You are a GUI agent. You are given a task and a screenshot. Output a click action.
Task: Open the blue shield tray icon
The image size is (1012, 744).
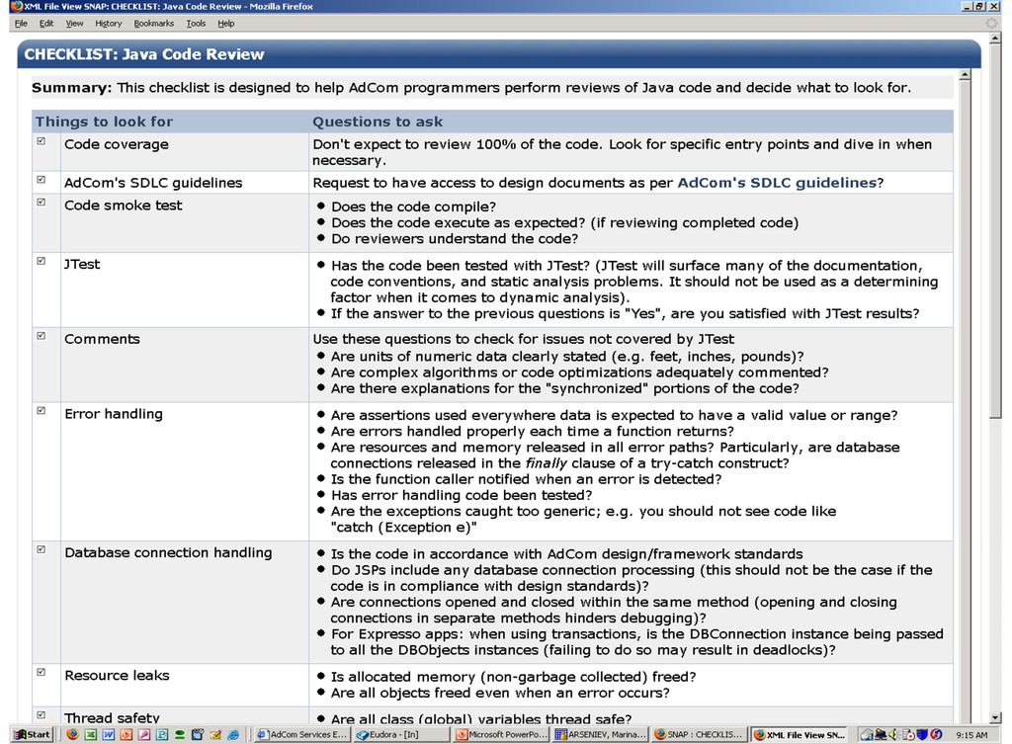pyautogui.click(x=922, y=734)
